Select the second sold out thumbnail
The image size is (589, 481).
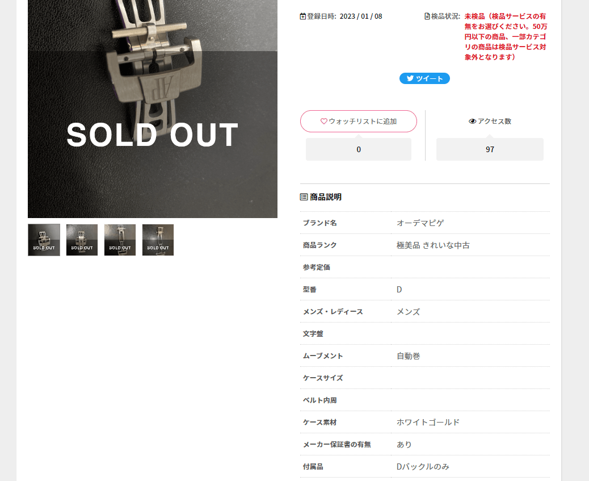point(82,240)
